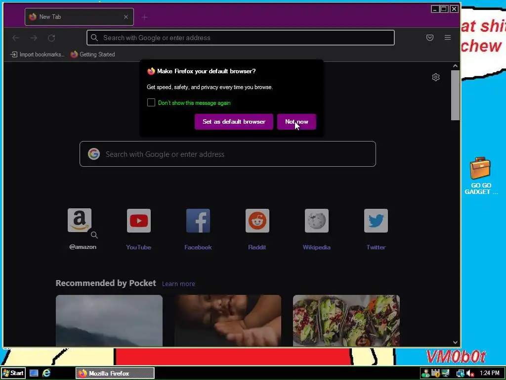This screenshot has width=506, height=380.
Task: Maximize the Firefox window
Action: (x=444, y=9)
